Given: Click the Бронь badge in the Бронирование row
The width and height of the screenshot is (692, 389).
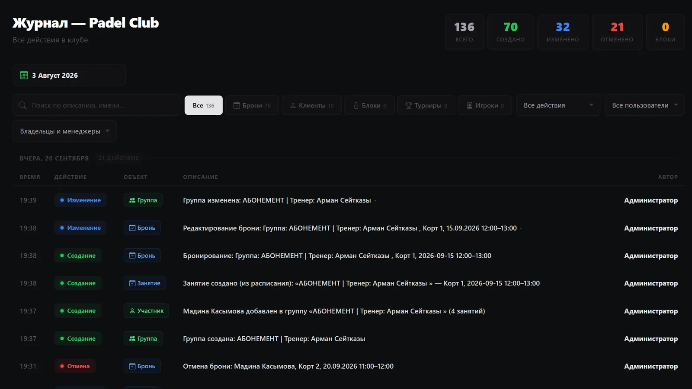Looking at the screenshot, I should 142,256.
